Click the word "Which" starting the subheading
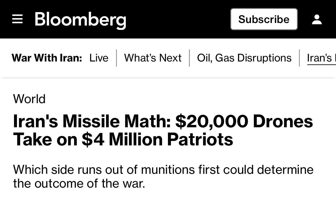 [x=30, y=170]
